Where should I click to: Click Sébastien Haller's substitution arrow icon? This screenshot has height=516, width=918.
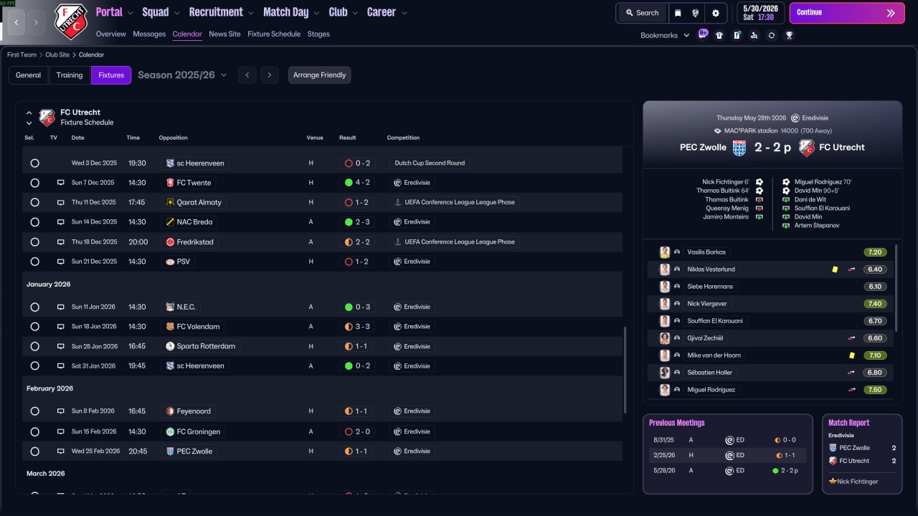click(x=851, y=373)
